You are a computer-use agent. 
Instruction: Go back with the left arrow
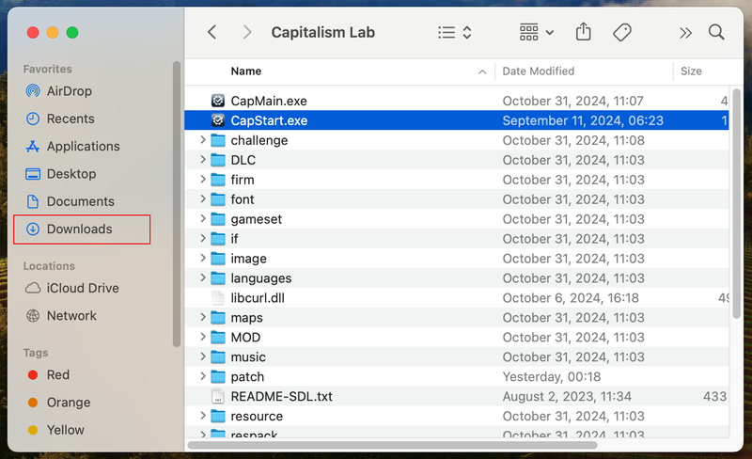(x=212, y=32)
